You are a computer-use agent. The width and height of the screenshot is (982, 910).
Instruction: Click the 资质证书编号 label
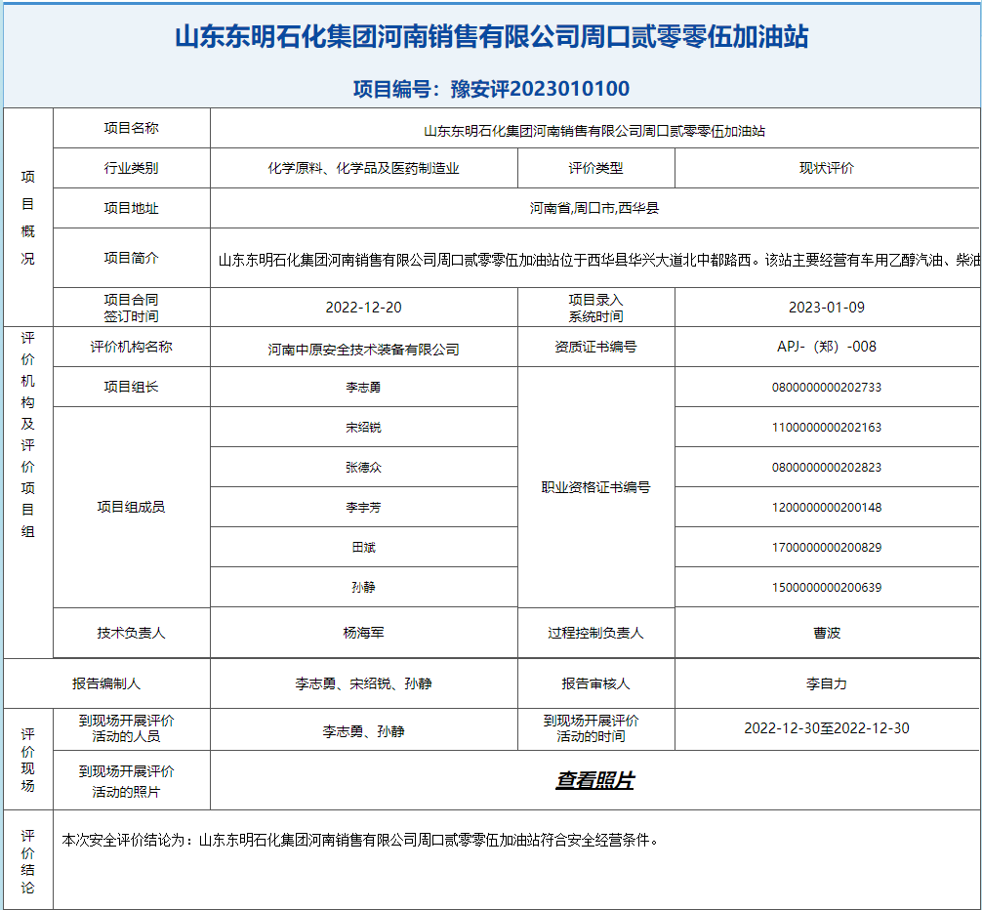[595, 347]
